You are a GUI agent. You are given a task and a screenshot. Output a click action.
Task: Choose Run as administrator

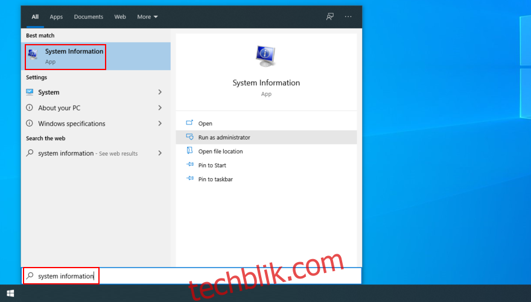coord(266,137)
